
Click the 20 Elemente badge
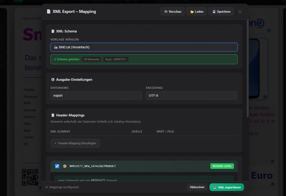[92, 59]
